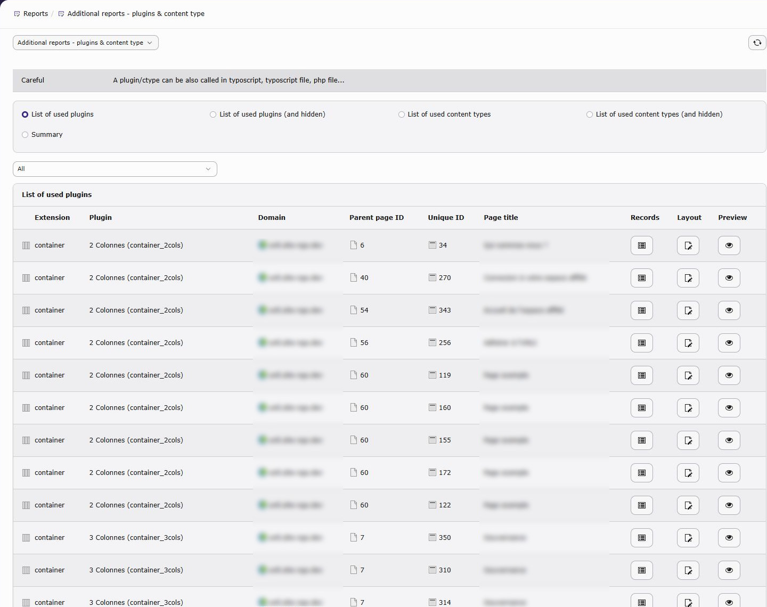Image resolution: width=767 pixels, height=607 pixels.
Task: Preview page for Unique ID 310 row
Action: tap(729, 570)
